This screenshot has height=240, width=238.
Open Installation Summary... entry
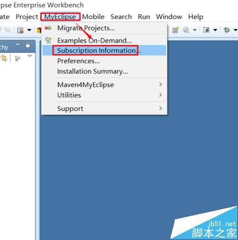(104, 71)
